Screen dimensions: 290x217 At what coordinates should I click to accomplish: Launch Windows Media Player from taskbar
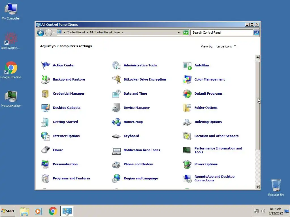[39, 211]
